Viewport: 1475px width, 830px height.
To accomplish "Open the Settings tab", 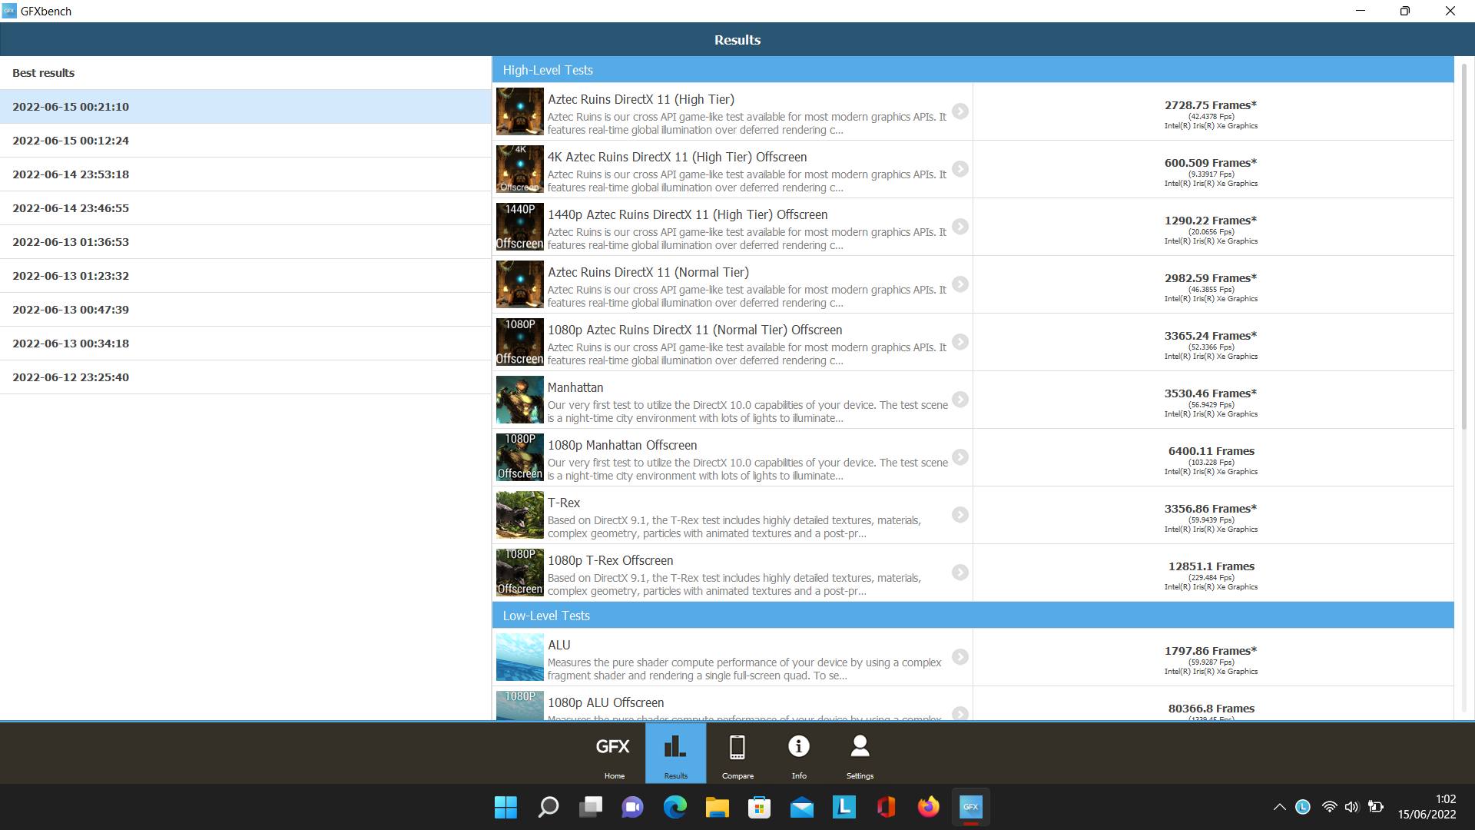I will pos(860,754).
